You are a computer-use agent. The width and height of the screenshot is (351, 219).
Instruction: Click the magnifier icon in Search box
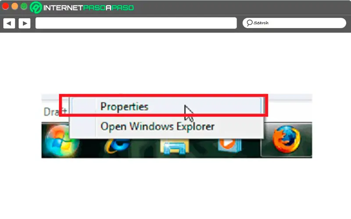249,23
